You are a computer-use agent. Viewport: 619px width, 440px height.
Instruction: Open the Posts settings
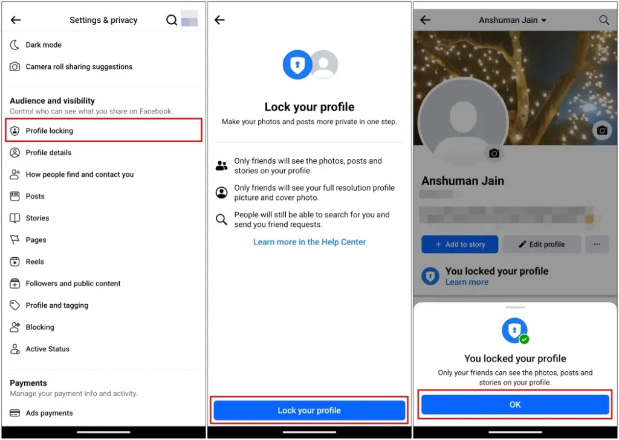pyautogui.click(x=103, y=196)
